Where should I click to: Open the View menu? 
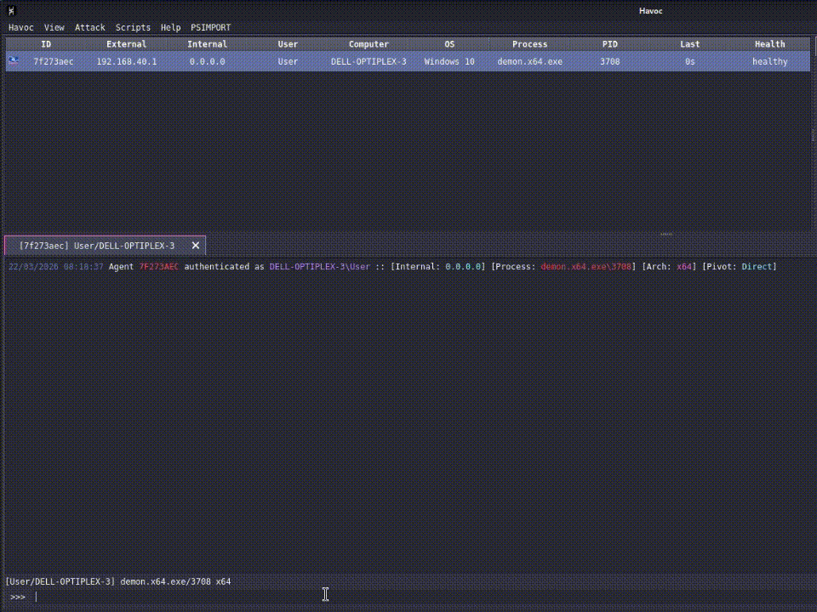(x=54, y=27)
